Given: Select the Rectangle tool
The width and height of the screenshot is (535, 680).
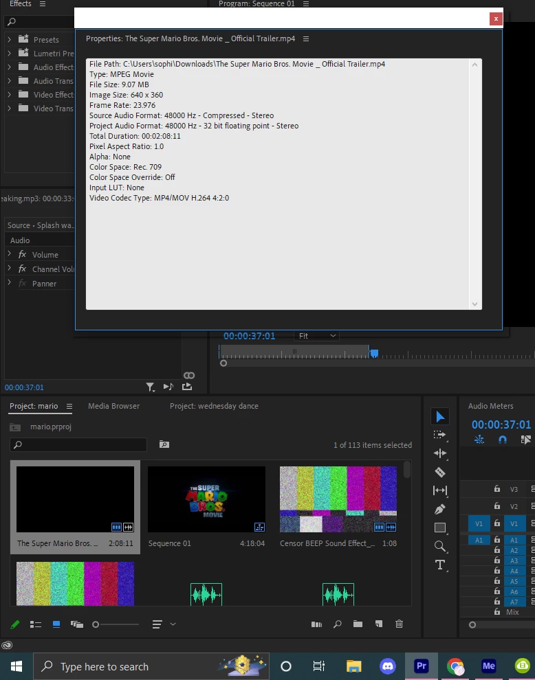Looking at the screenshot, I should (440, 528).
